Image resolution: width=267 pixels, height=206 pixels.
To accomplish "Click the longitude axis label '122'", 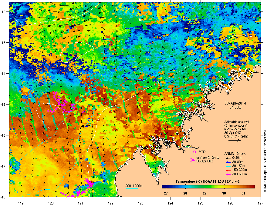I will (x=111, y=203).
